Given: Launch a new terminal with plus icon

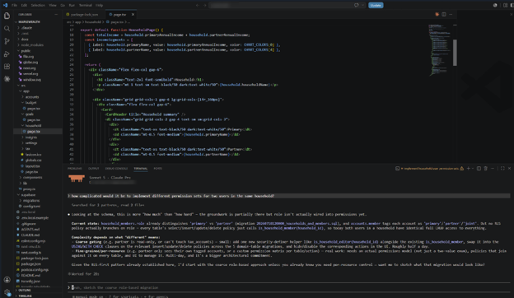Looking at the screenshot, I should click(x=468, y=168).
